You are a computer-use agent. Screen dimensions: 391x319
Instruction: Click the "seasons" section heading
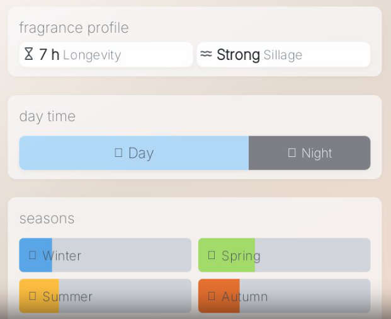[47, 218]
